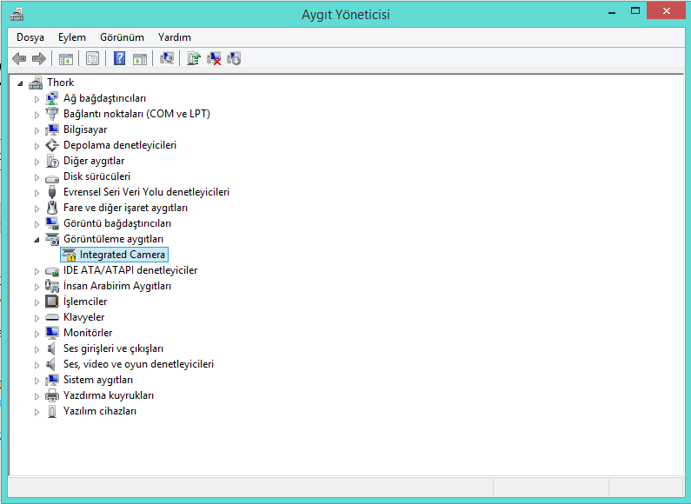Viewport: 691px width, 504px height.
Task: Expand the Klavyeler category arrow
Action: 37,318
